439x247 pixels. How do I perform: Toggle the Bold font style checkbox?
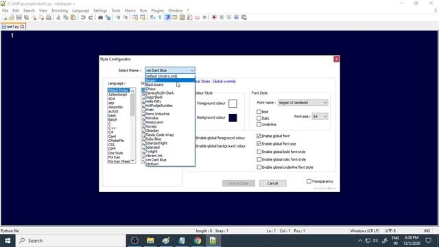259,112
